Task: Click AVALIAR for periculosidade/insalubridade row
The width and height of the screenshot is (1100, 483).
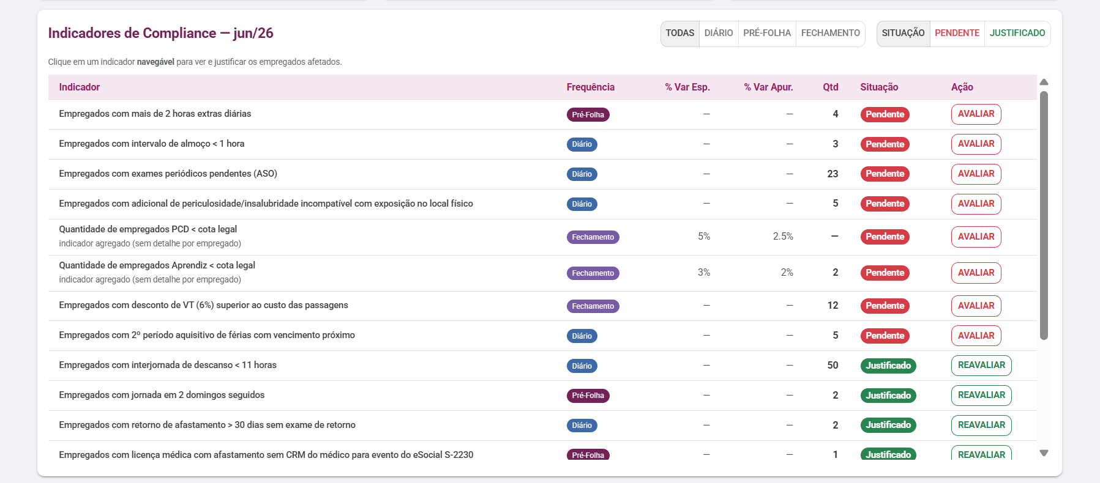Action: 976,204
